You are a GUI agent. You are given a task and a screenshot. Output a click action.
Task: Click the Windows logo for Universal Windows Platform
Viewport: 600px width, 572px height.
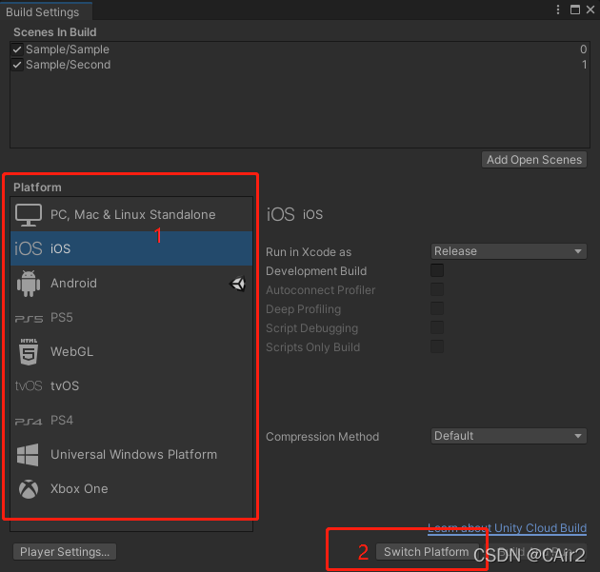28,455
